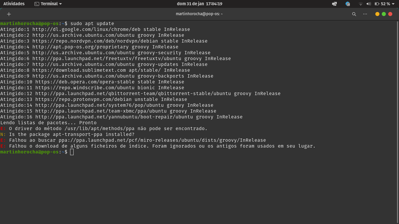
Task: Minimize the terminal with the yellow button
Action: (377, 14)
